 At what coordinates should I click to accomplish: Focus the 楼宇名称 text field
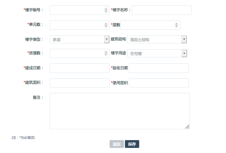(162, 10)
